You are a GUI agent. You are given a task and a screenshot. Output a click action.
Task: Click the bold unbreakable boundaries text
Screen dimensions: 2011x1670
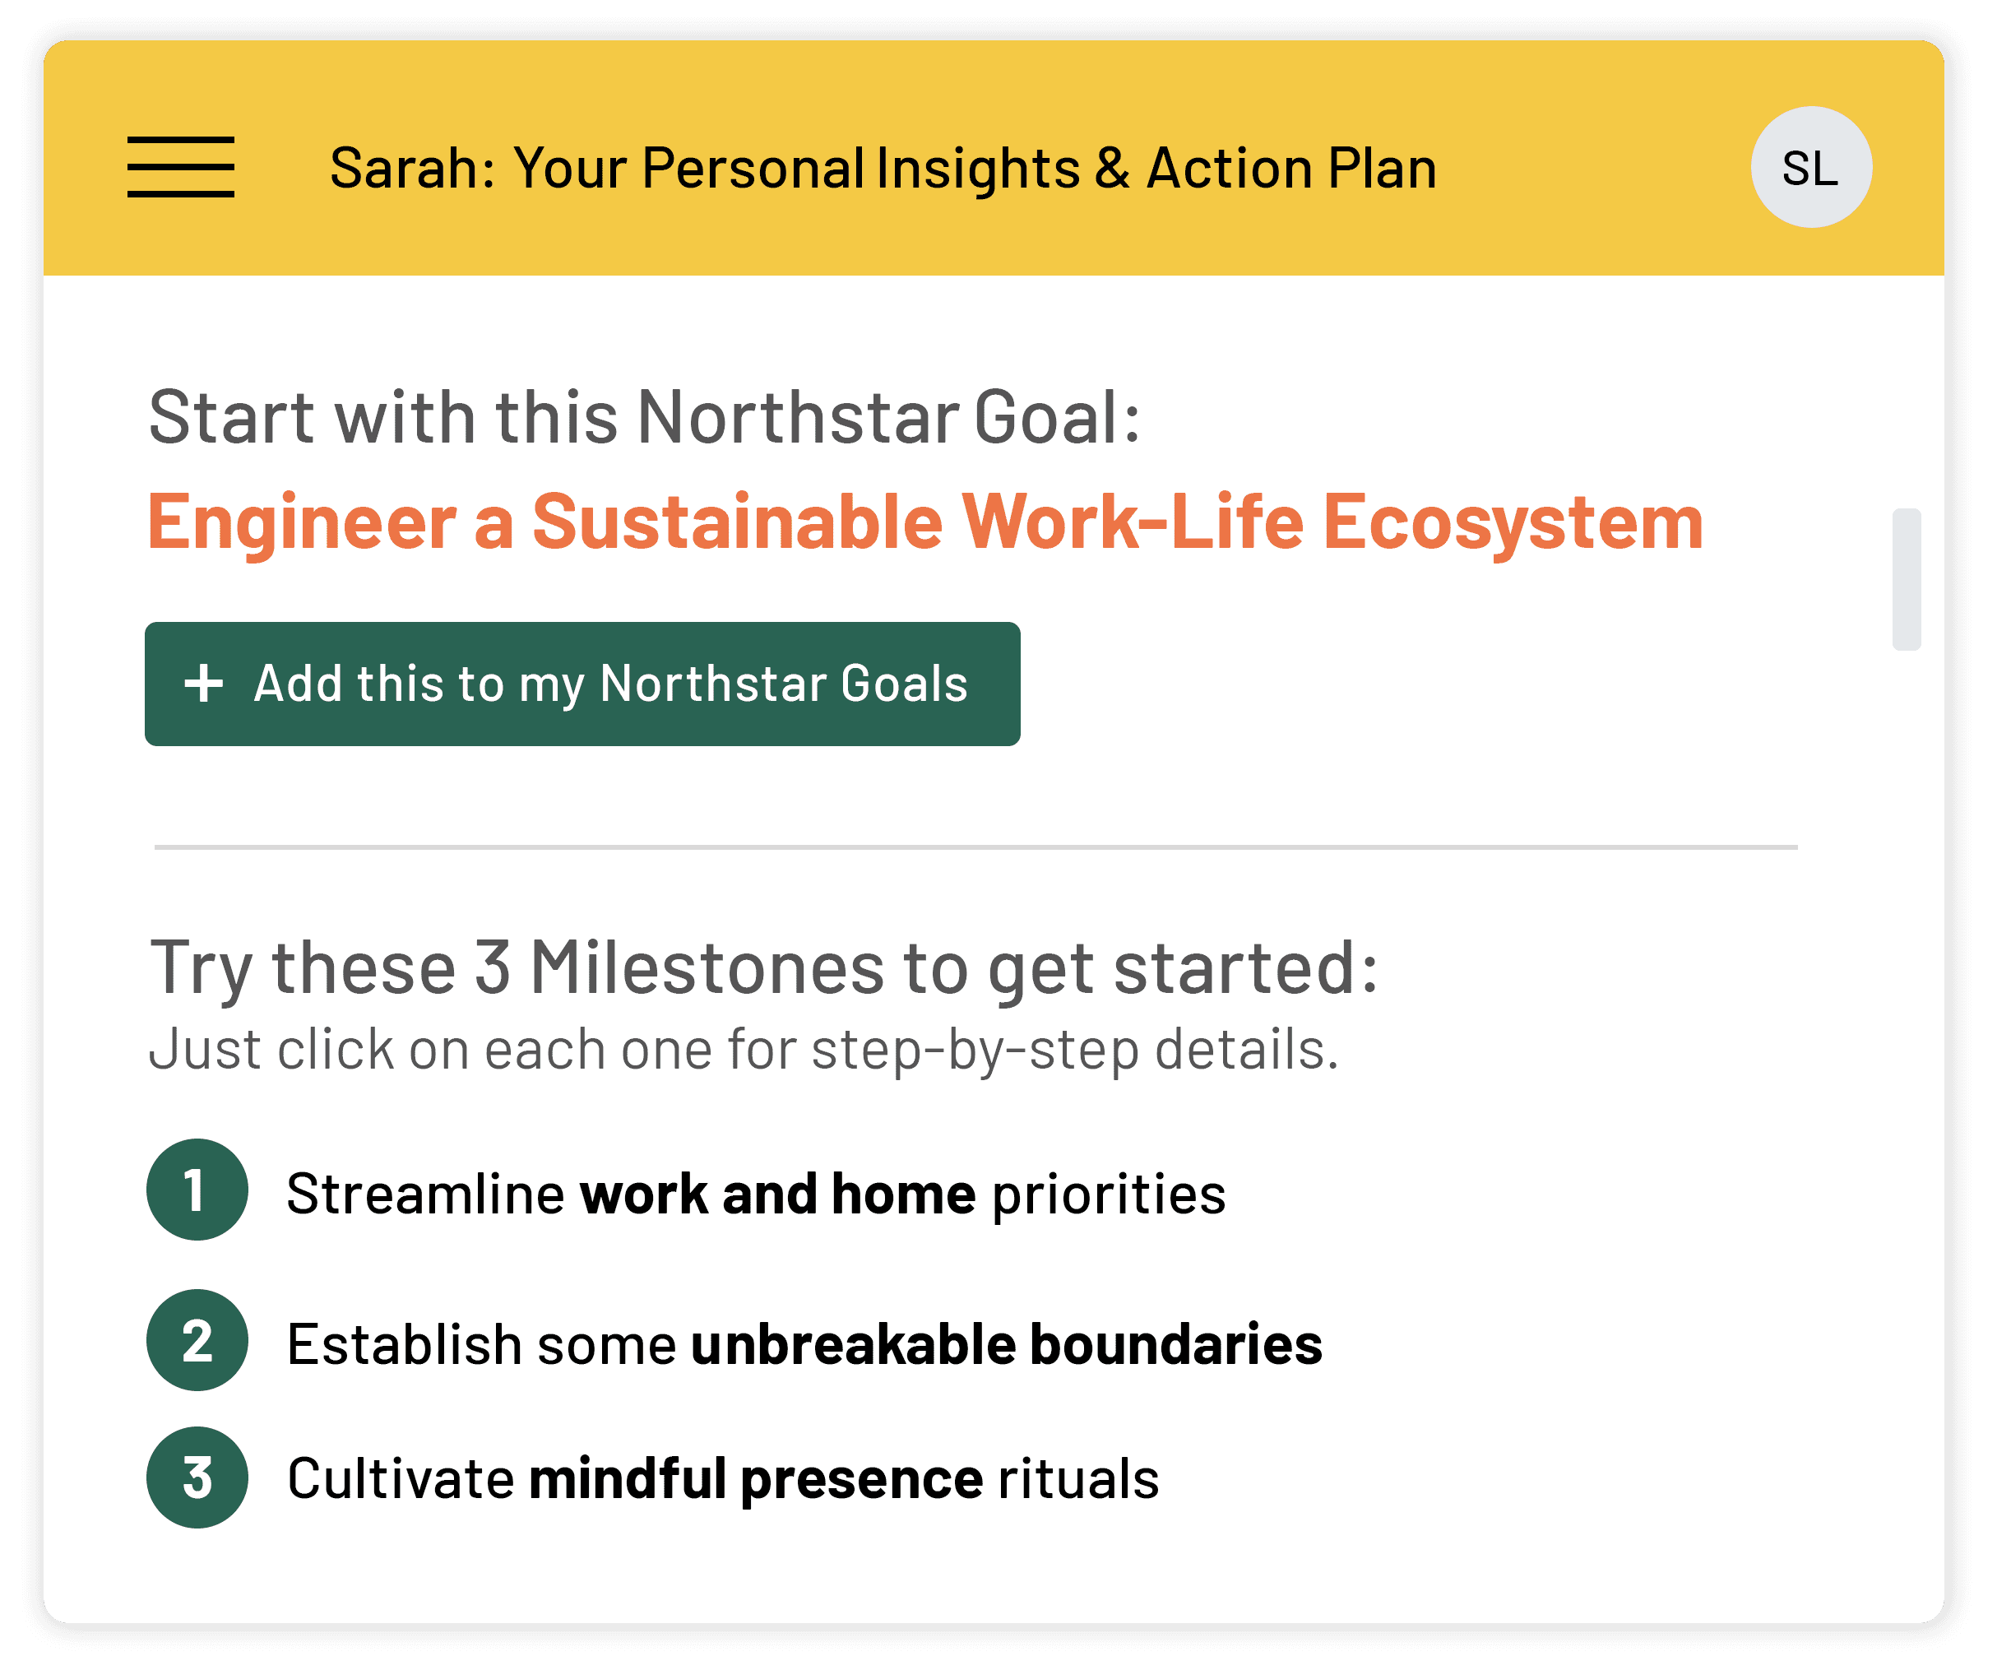[1005, 1344]
